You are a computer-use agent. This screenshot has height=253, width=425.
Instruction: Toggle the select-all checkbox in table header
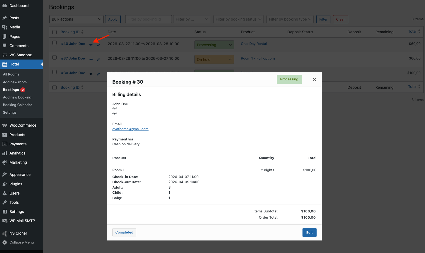click(54, 32)
